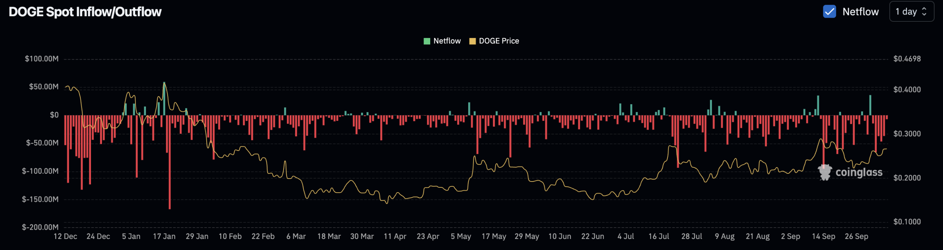
Task: Uncheck the Netflow checkbox
Action: coord(829,11)
